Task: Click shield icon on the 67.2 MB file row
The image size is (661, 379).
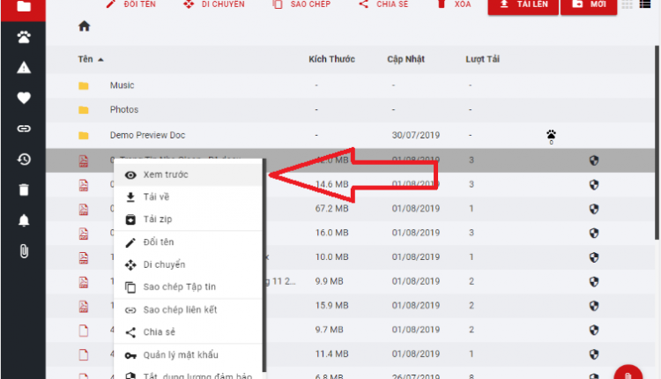Action: click(x=594, y=209)
